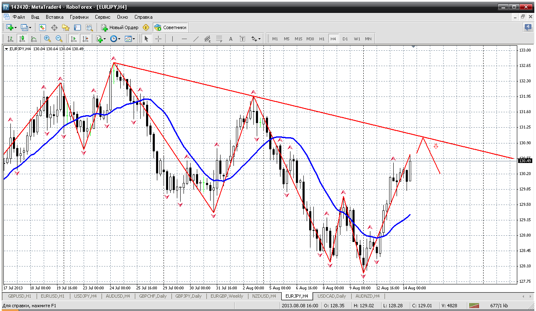Zoom out on the chart
This screenshot has height=311, width=536.
59,39
